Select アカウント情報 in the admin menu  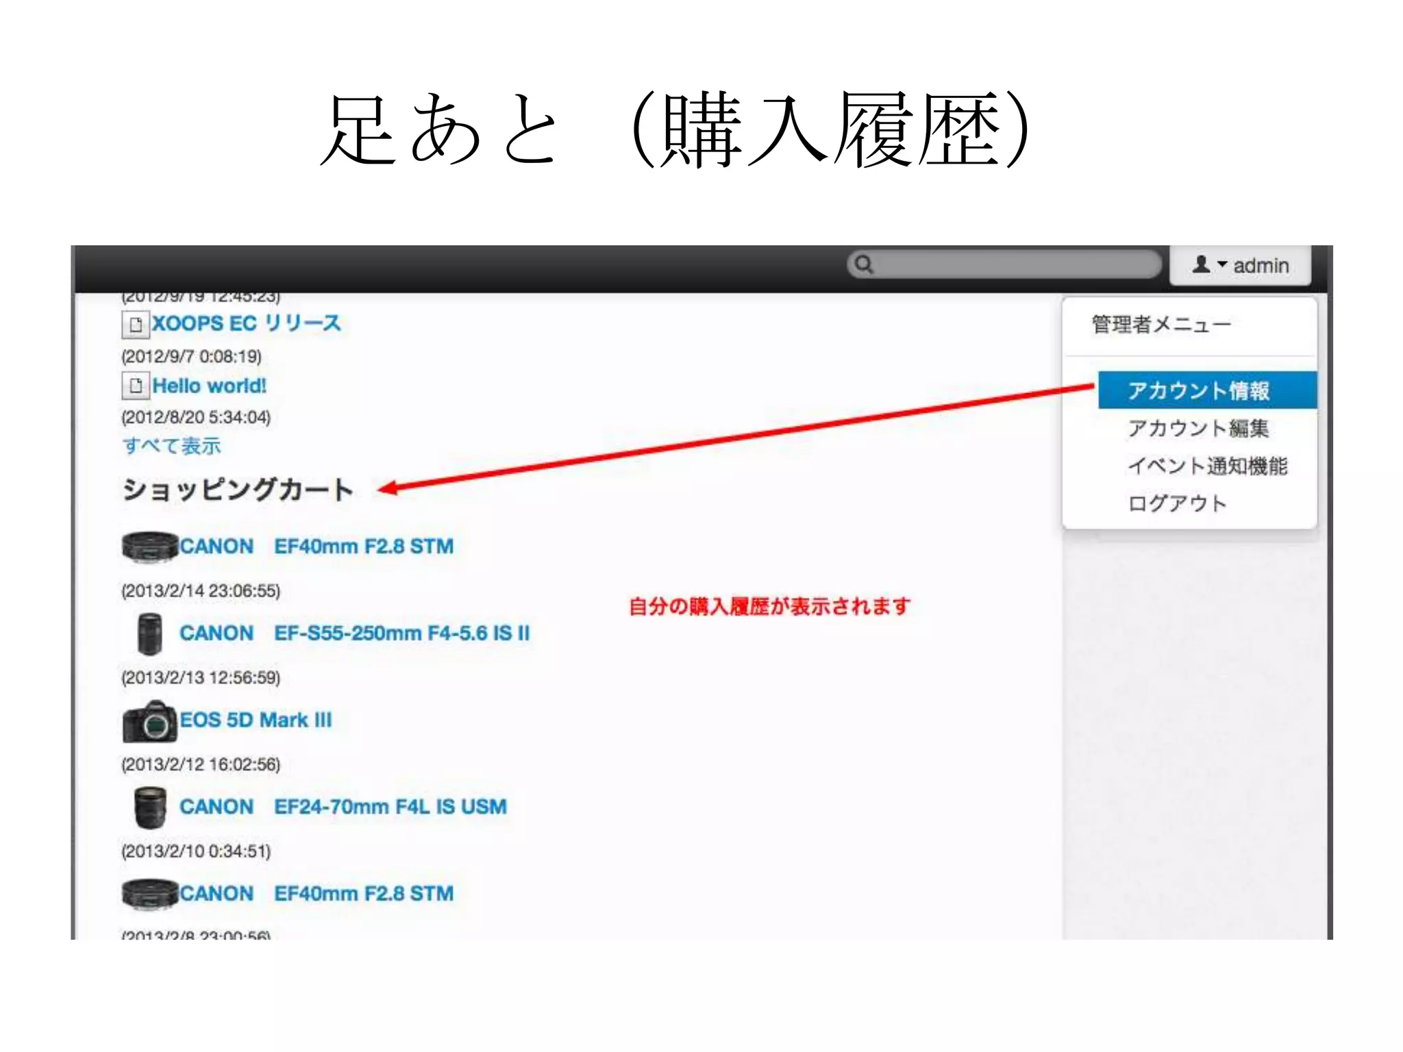pos(1198,390)
